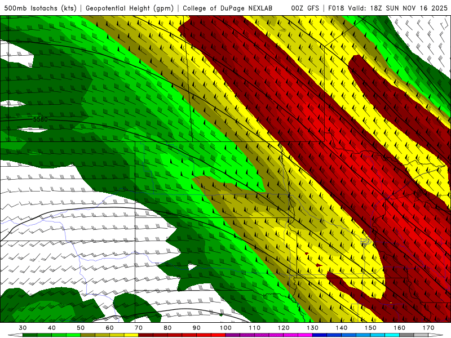The height and width of the screenshot is (338, 451).
Task: Click the 160 value on the color scale
Action: coord(400,328)
